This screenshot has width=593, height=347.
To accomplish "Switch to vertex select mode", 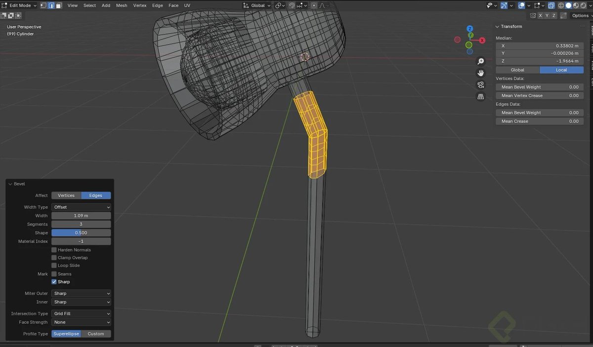I will point(44,5).
